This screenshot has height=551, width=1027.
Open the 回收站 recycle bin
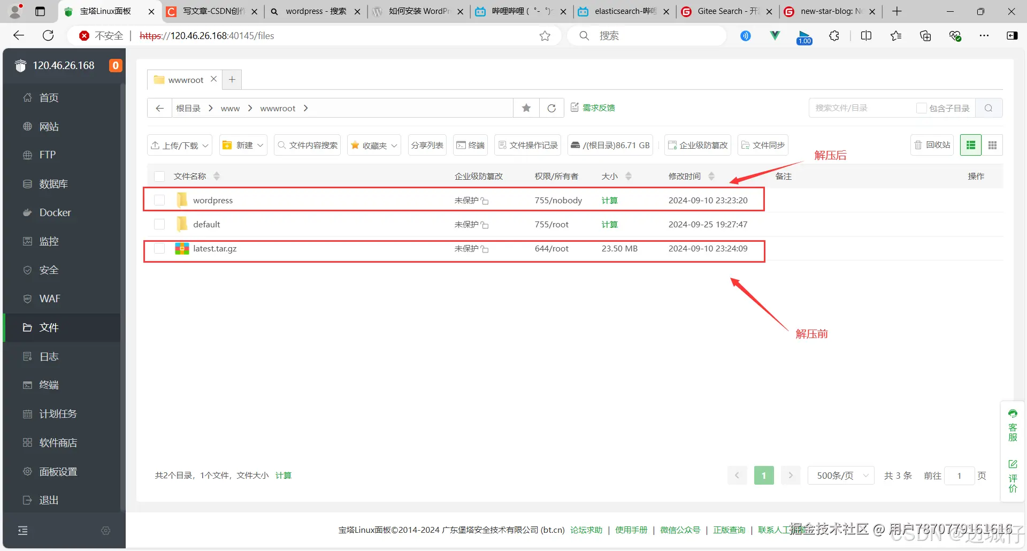pos(932,145)
